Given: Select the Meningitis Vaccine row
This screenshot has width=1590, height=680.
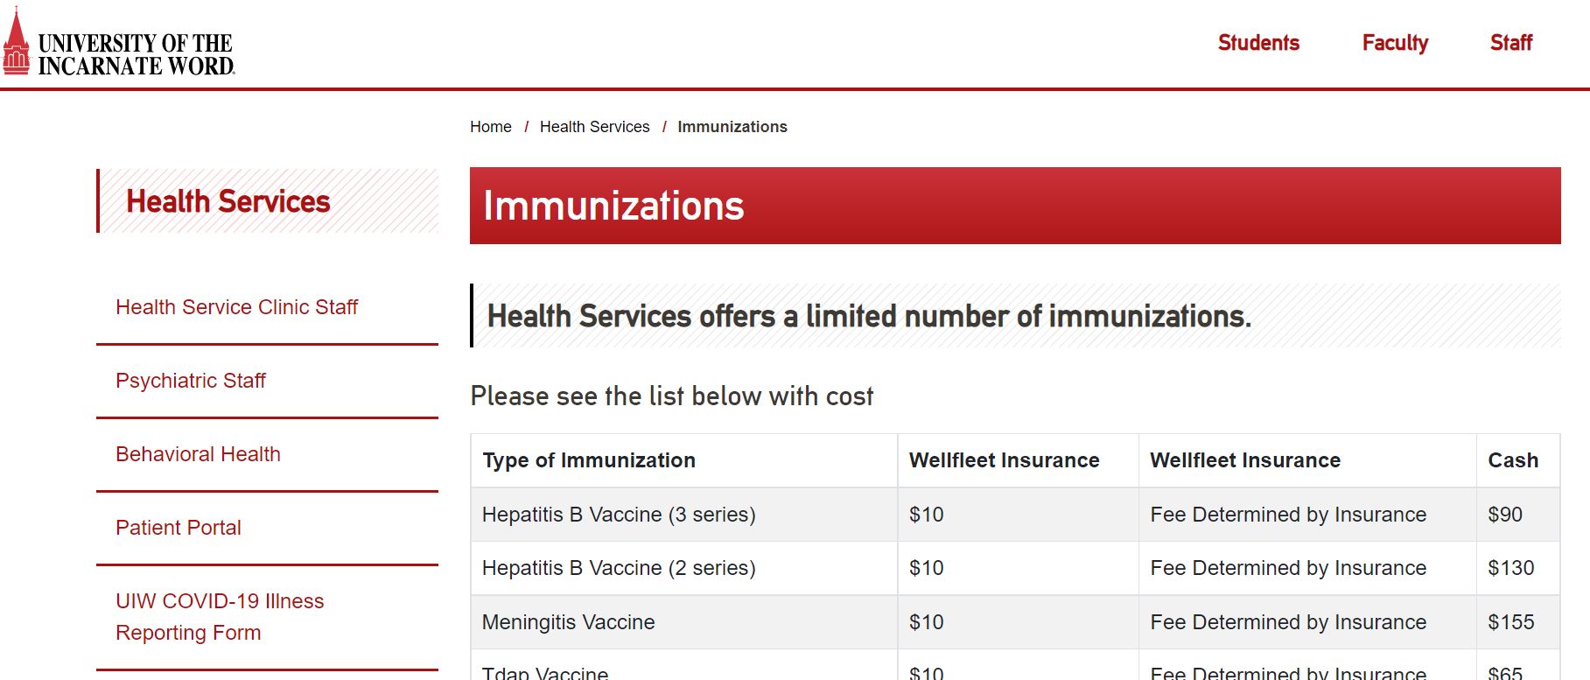Looking at the screenshot, I should point(1015,622).
